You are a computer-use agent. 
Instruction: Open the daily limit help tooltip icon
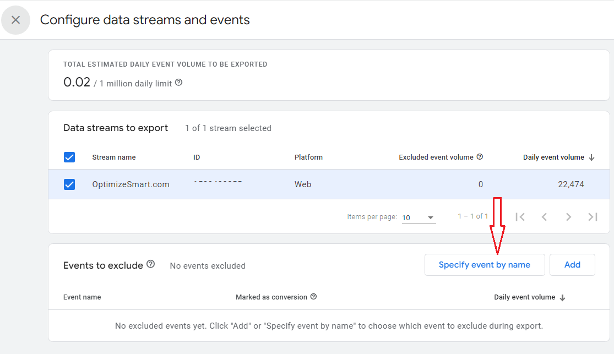pyautogui.click(x=178, y=81)
